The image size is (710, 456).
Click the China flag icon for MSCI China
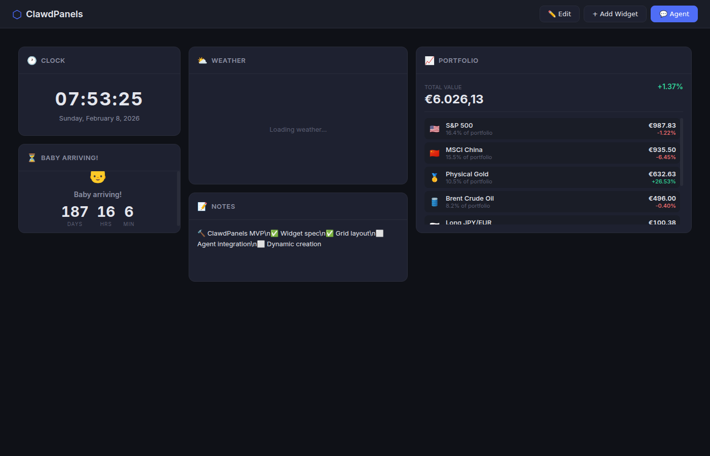click(435, 153)
